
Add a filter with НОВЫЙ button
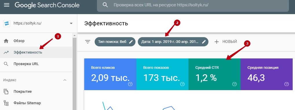point(226,42)
